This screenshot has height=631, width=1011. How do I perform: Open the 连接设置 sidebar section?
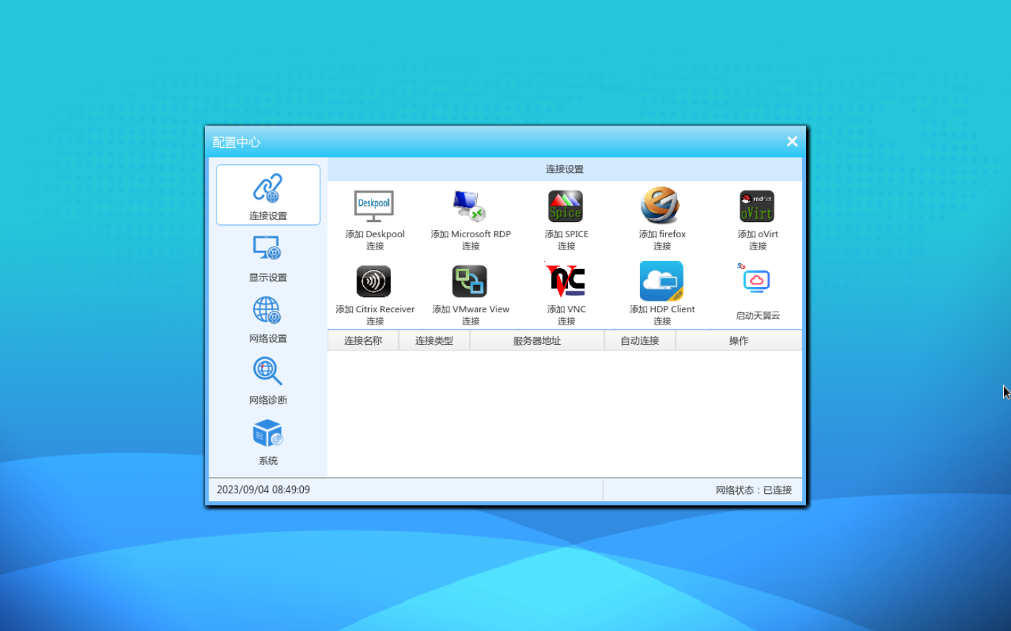click(x=268, y=195)
